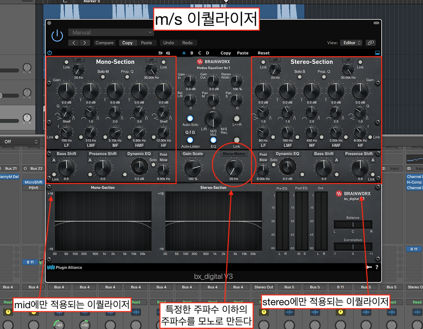This screenshot has height=329, width=423.
Task: Enable Prop. Q in the Stereo-Section
Action: coord(324,77)
